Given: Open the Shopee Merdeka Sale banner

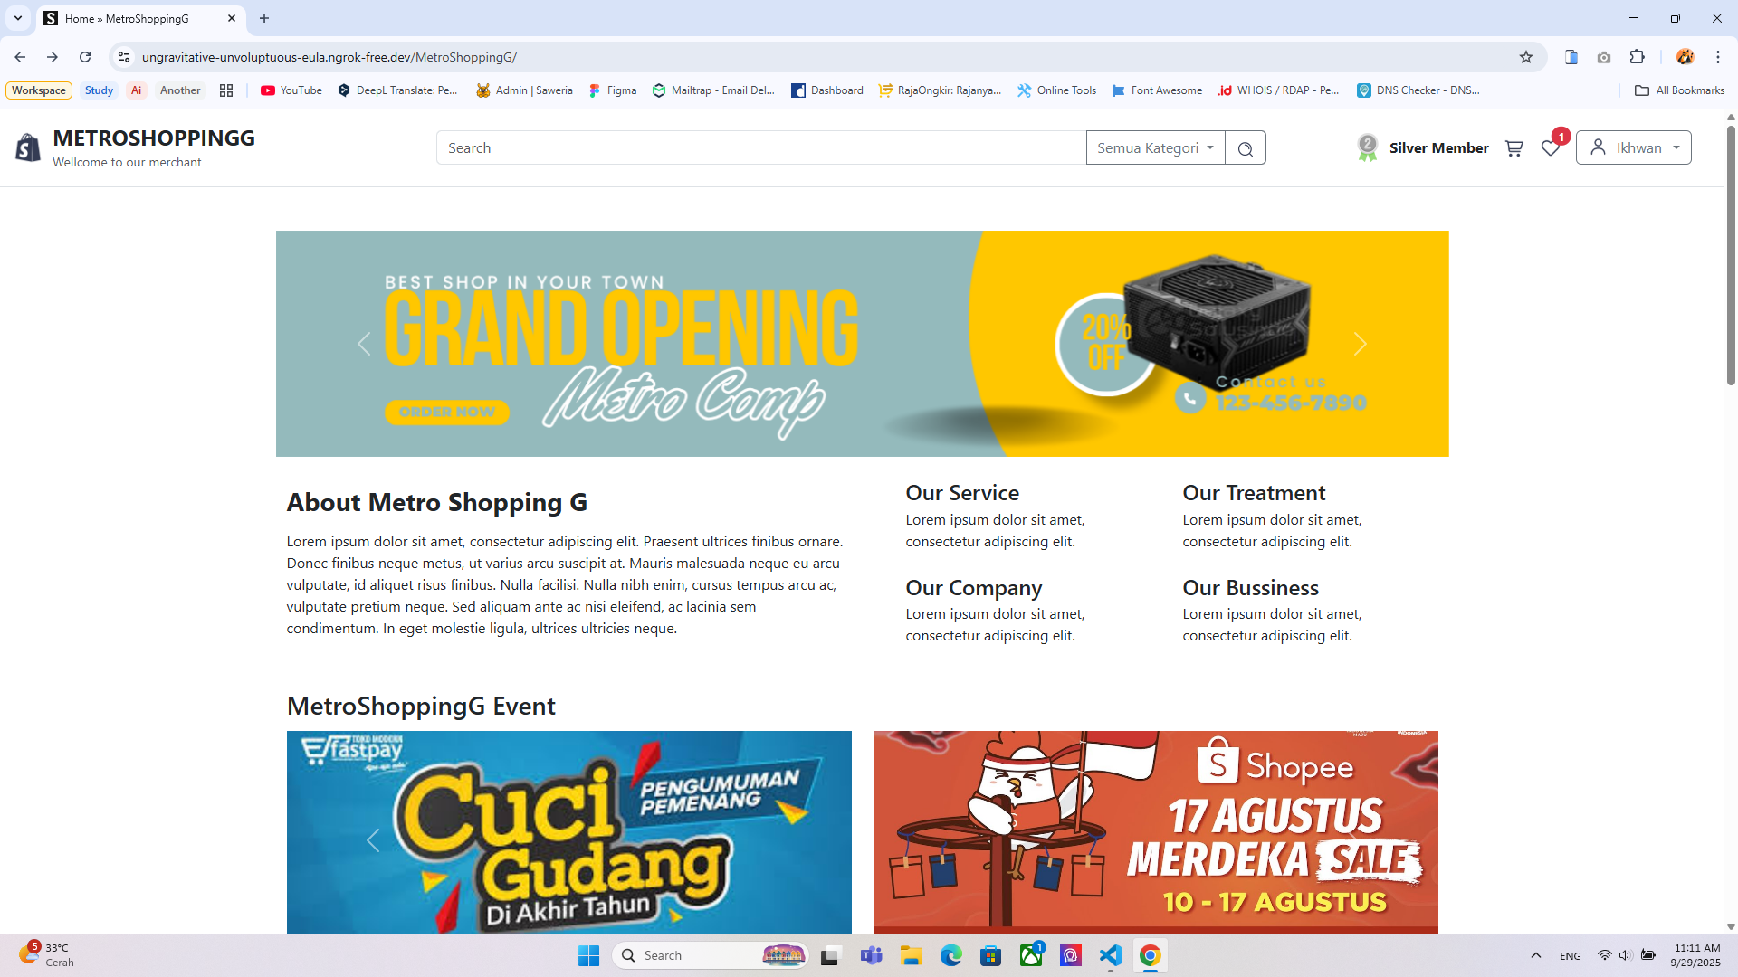Looking at the screenshot, I should 1155,831.
